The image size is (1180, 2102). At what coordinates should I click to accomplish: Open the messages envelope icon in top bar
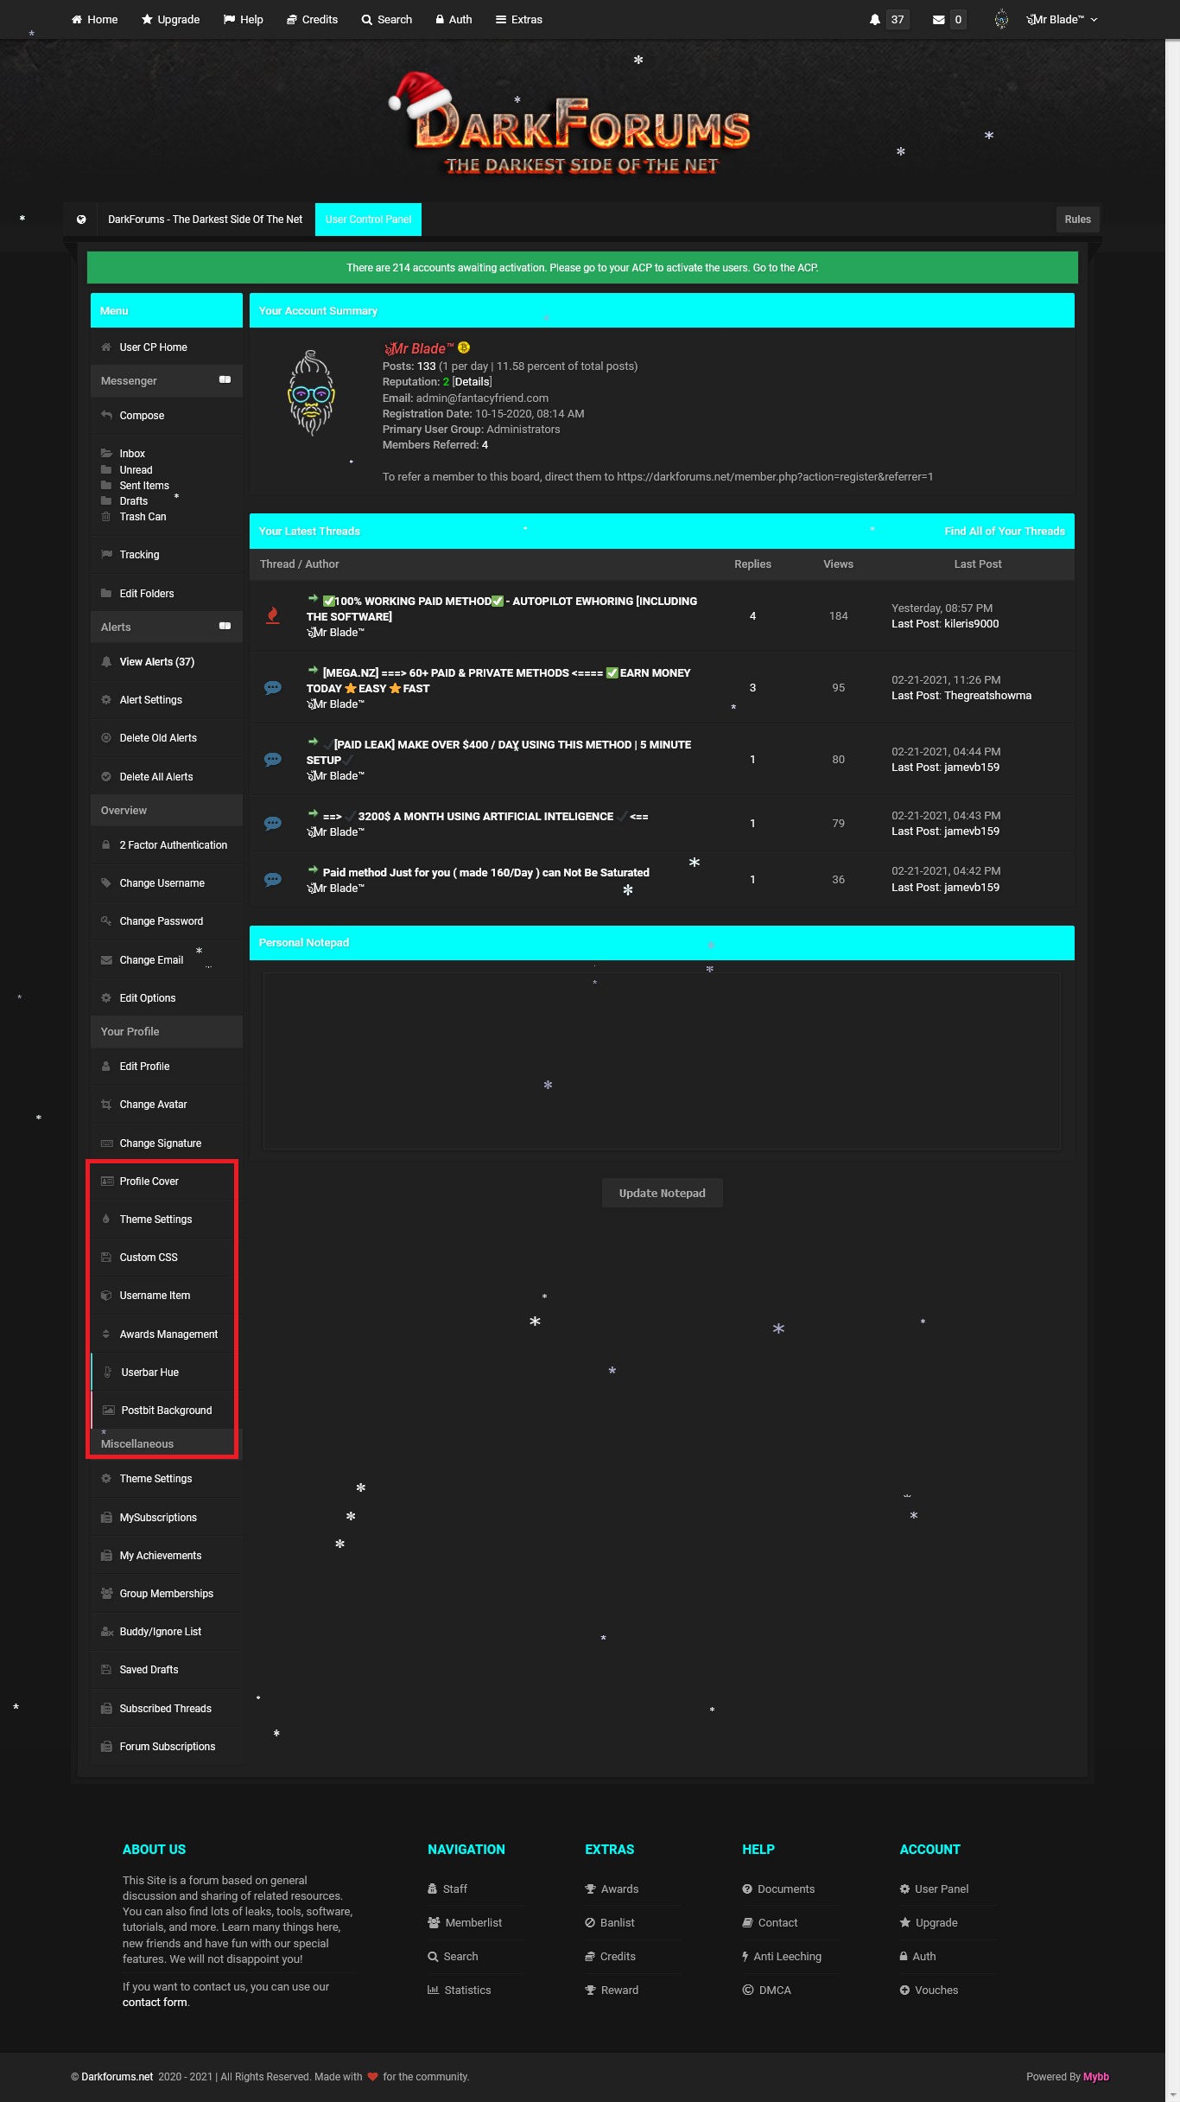(938, 20)
